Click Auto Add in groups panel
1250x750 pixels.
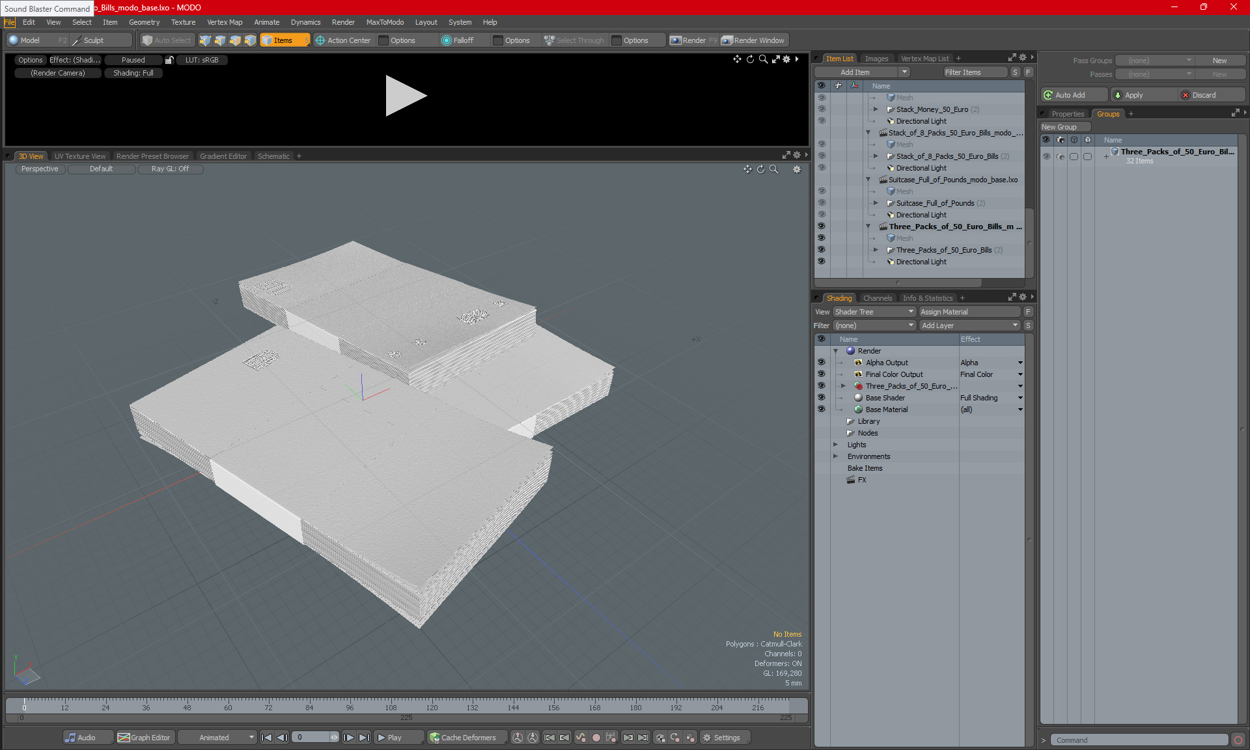(x=1074, y=95)
